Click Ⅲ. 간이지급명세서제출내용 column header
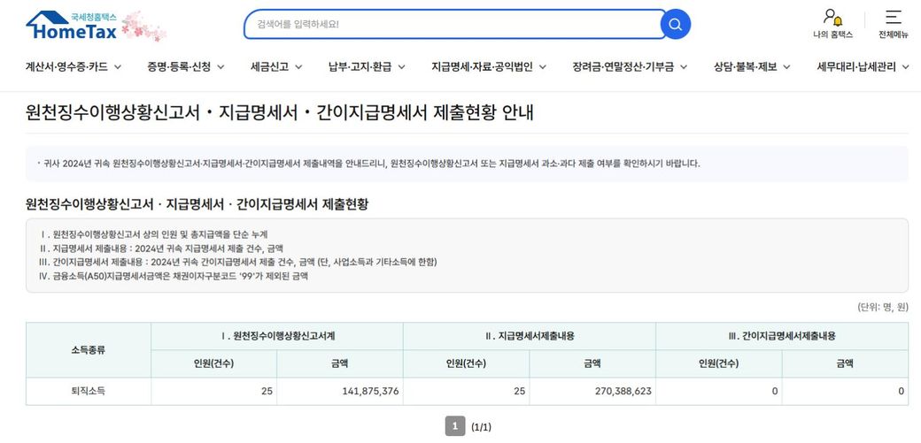 (x=781, y=336)
